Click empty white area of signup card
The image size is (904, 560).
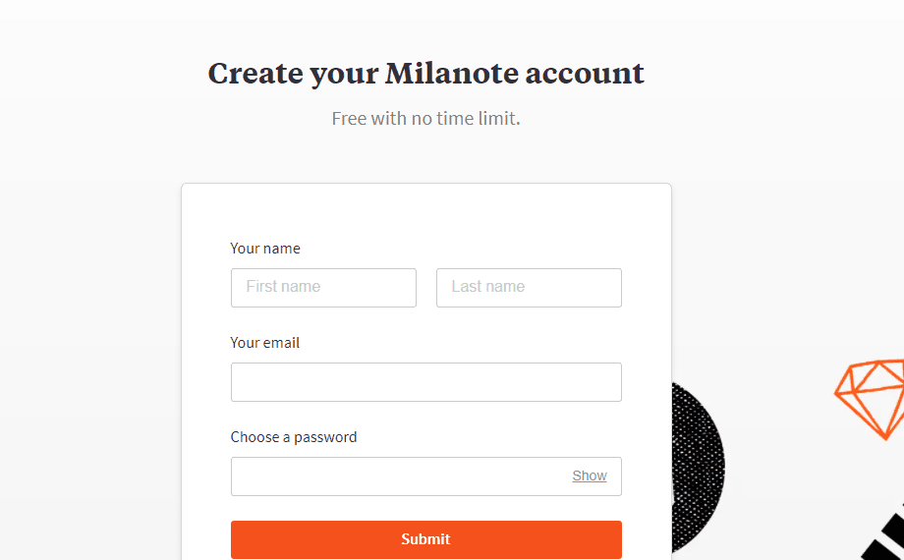[426, 213]
